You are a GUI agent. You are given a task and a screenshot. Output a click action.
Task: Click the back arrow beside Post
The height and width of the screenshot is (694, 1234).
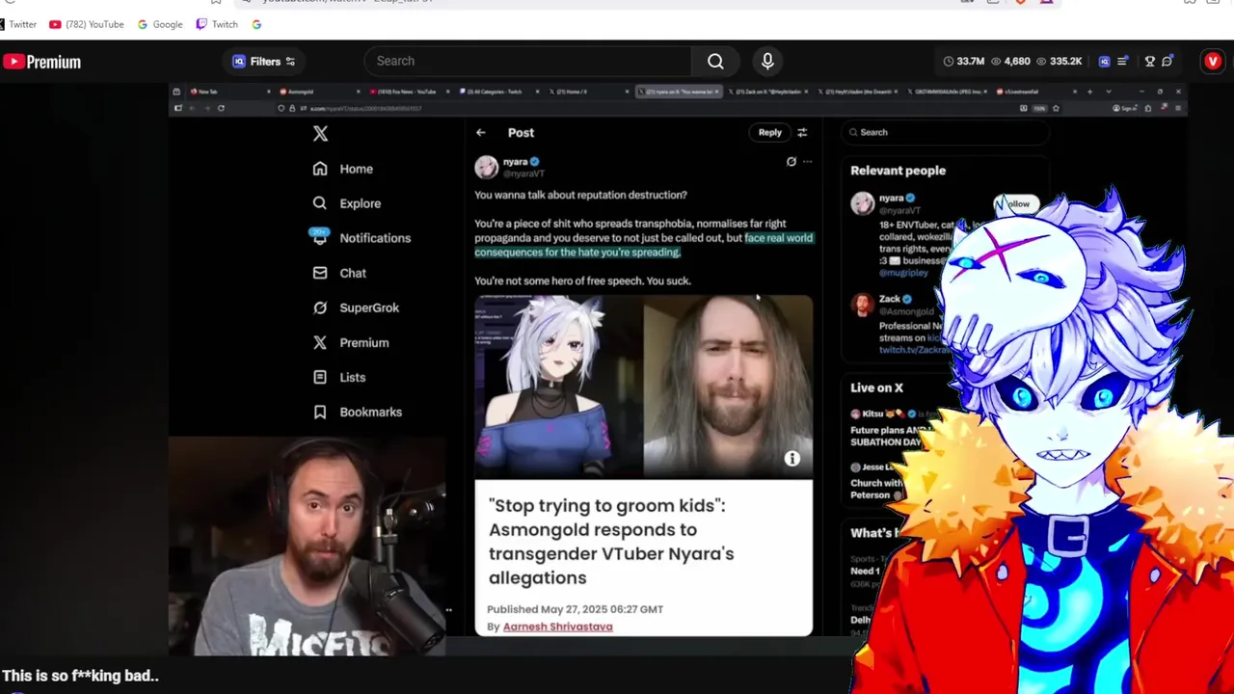pos(481,133)
